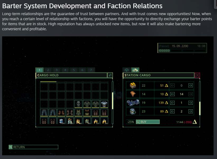Select the silver armor vest in cargo hold
Screen dimensions: 217x159
coord(104,104)
